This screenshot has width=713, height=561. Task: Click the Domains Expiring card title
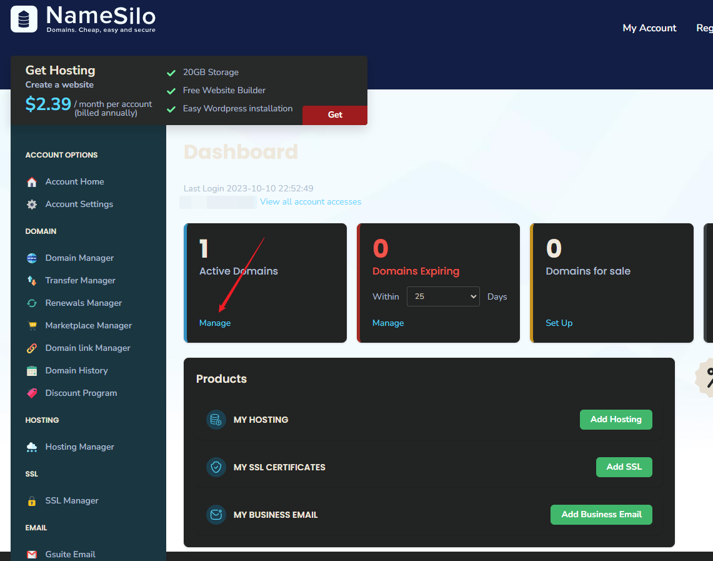[x=416, y=271]
